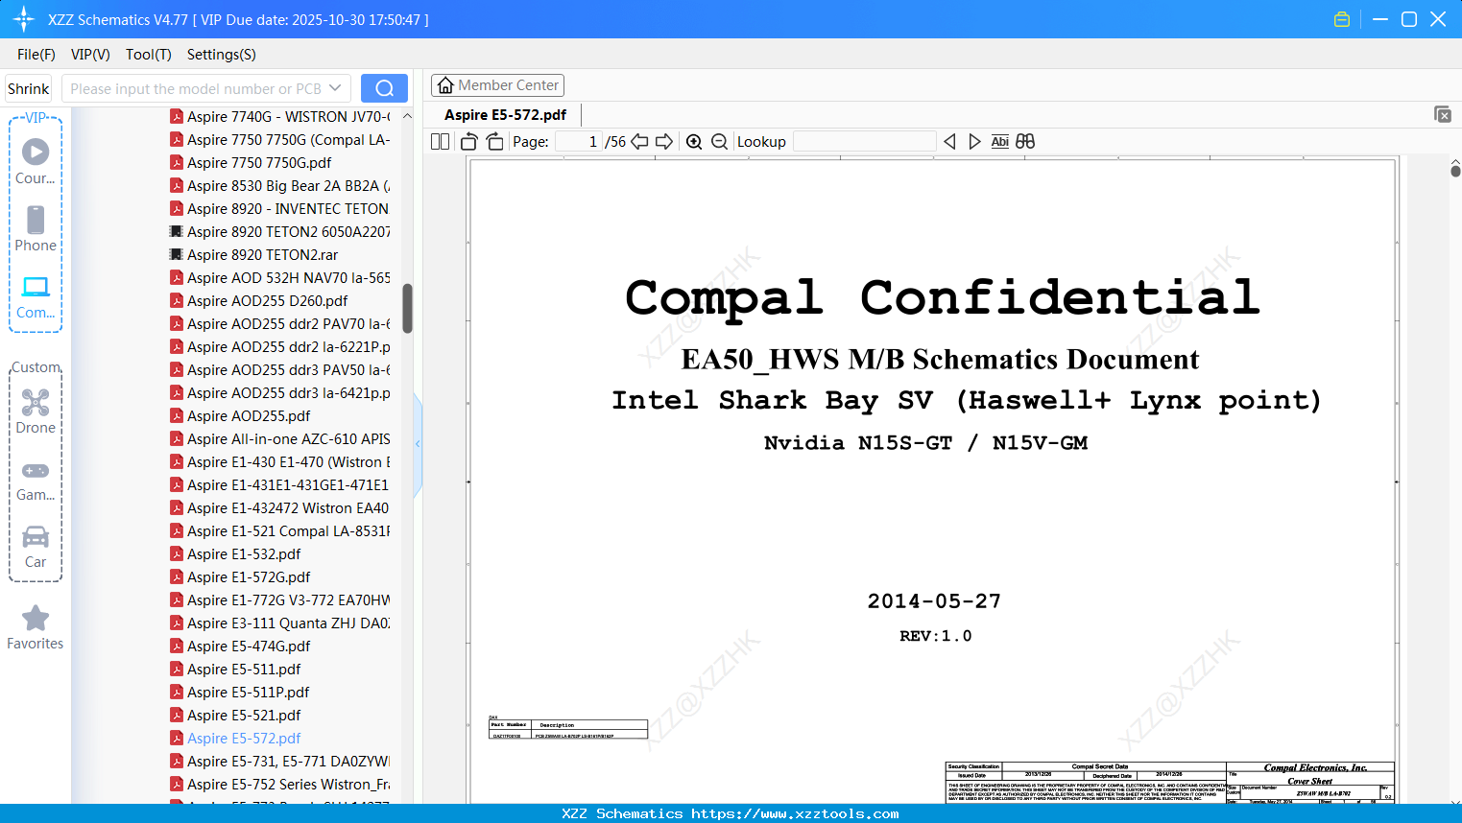Toggle Abi match-case search option
The width and height of the screenshot is (1462, 823).
point(999,141)
